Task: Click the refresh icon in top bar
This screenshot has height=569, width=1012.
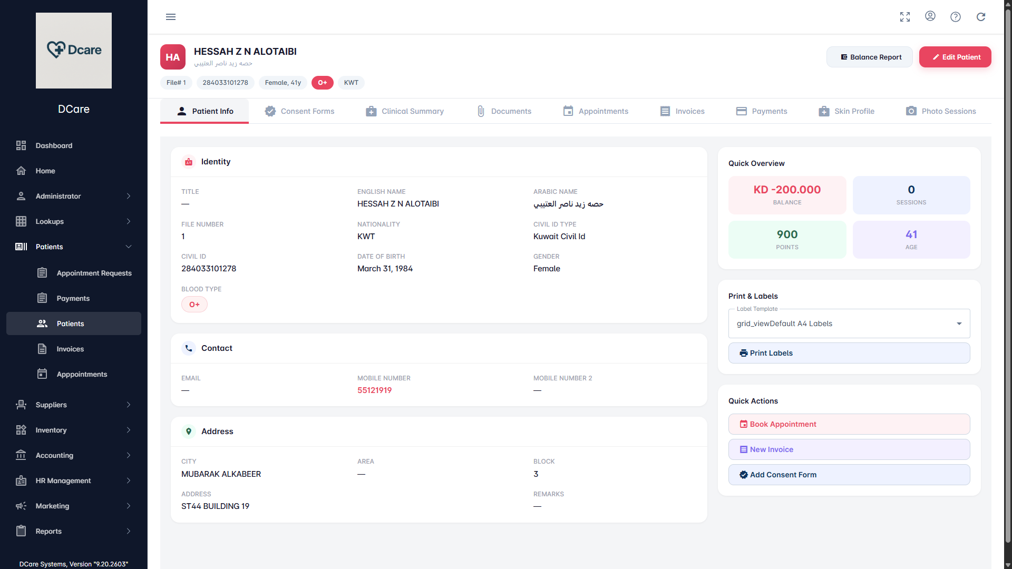Action: click(981, 17)
